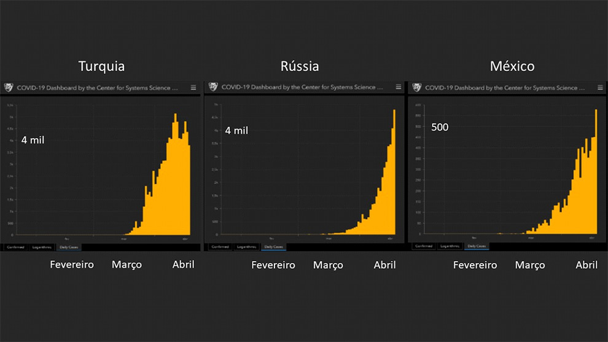
Task: Switch Turquia chart to Confirmed tab
Action: [x=14, y=247]
